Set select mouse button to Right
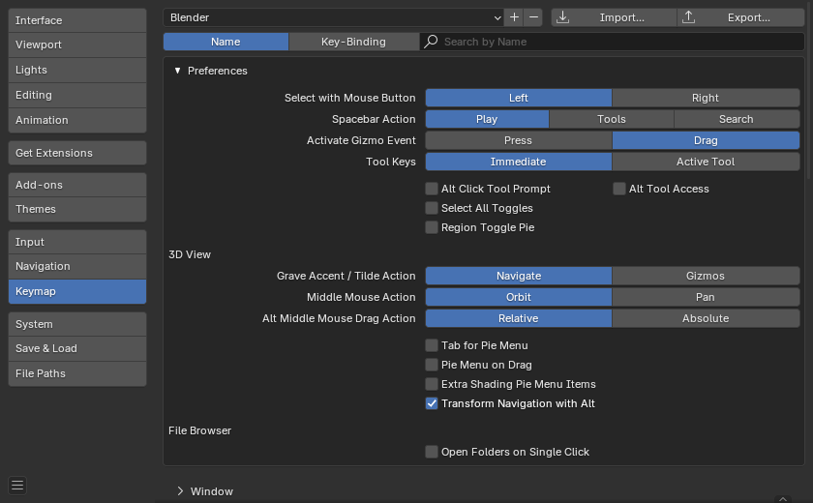The height and width of the screenshot is (503, 813). click(x=706, y=98)
